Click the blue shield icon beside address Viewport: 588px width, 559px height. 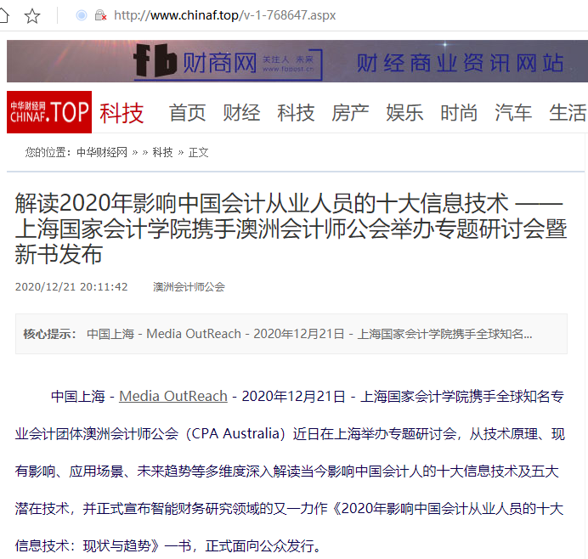(x=82, y=15)
